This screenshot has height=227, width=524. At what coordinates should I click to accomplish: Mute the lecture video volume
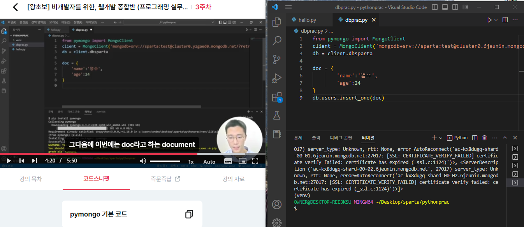coord(143,161)
